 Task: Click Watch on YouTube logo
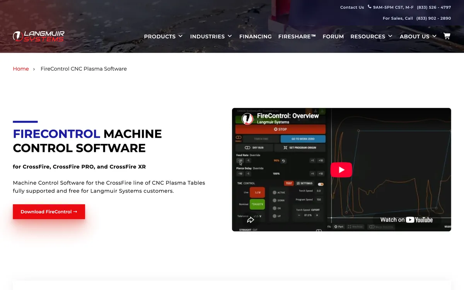point(406,220)
